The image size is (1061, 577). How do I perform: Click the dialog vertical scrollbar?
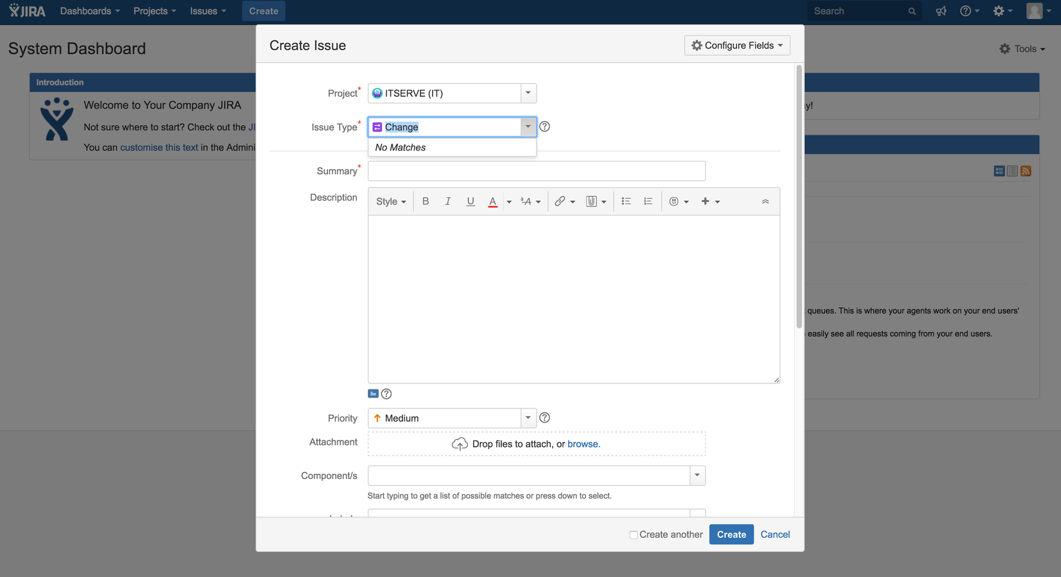[799, 196]
